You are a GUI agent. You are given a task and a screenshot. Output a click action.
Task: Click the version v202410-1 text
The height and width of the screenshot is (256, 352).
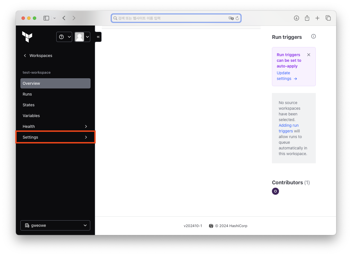[x=193, y=226]
